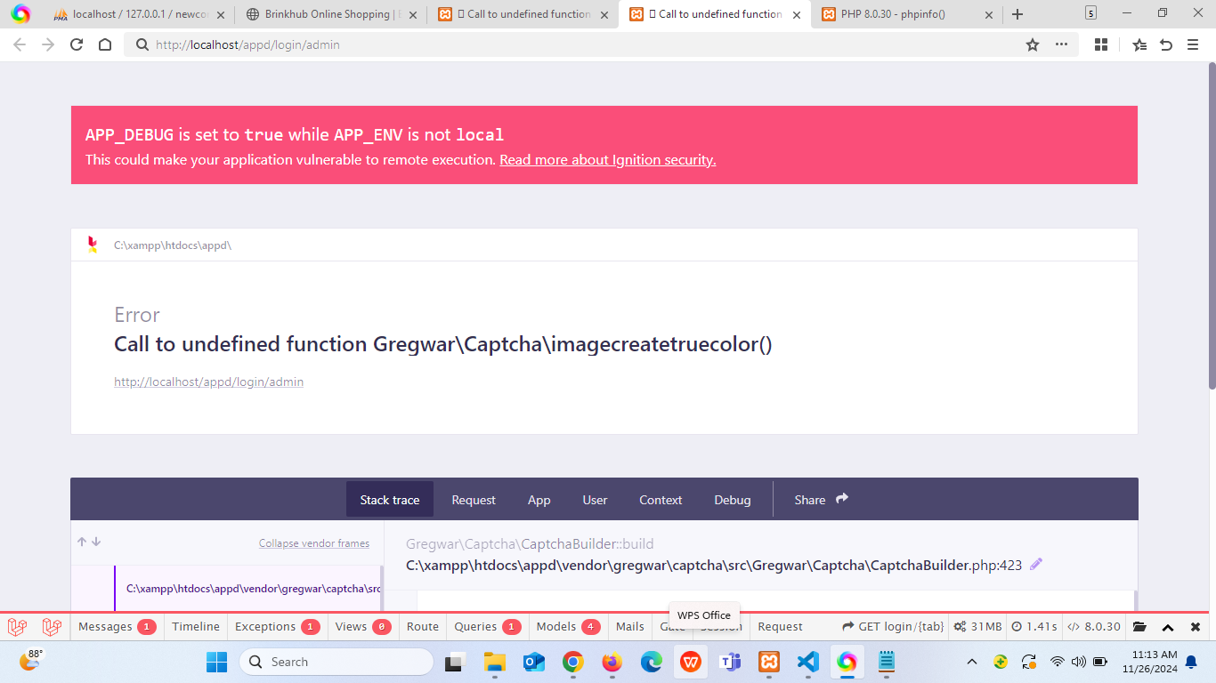Bookmark this page with the star icon
The width and height of the screenshot is (1216, 683).
click(1033, 44)
